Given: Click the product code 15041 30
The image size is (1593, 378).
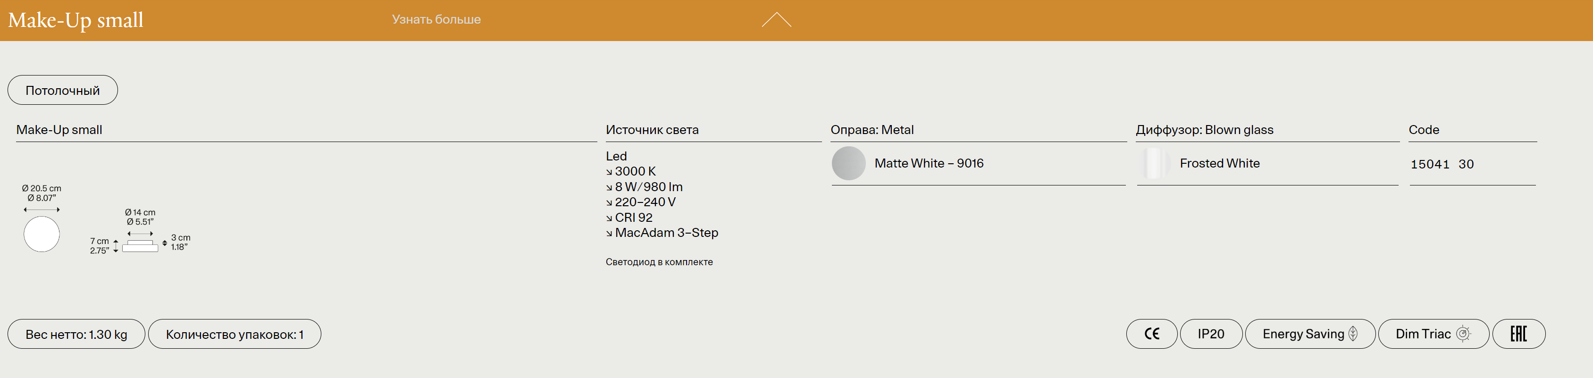Looking at the screenshot, I should pos(1442,165).
